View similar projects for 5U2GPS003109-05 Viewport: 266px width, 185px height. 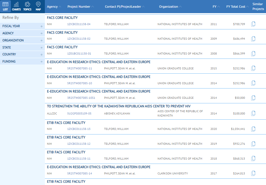click(253, 113)
